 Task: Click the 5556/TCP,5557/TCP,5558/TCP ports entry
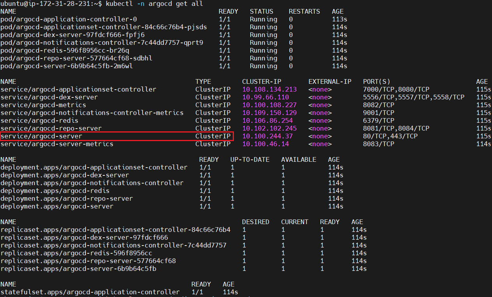(x=414, y=97)
